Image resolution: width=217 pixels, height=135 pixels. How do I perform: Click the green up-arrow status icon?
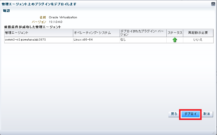click(175, 40)
